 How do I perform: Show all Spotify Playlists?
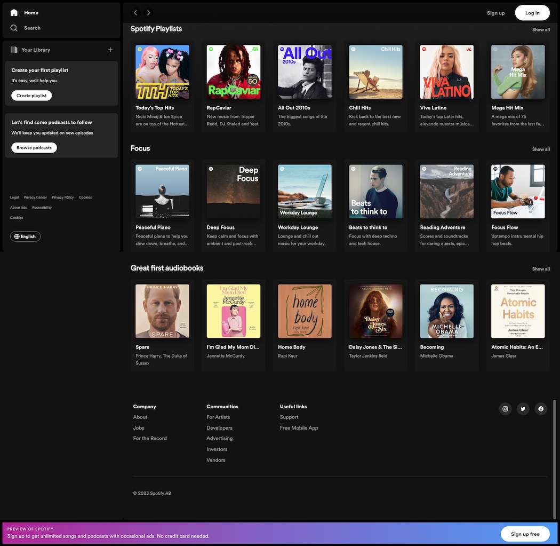tap(541, 30)
